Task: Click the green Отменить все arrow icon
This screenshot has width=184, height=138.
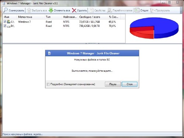Action: (51, 10)
